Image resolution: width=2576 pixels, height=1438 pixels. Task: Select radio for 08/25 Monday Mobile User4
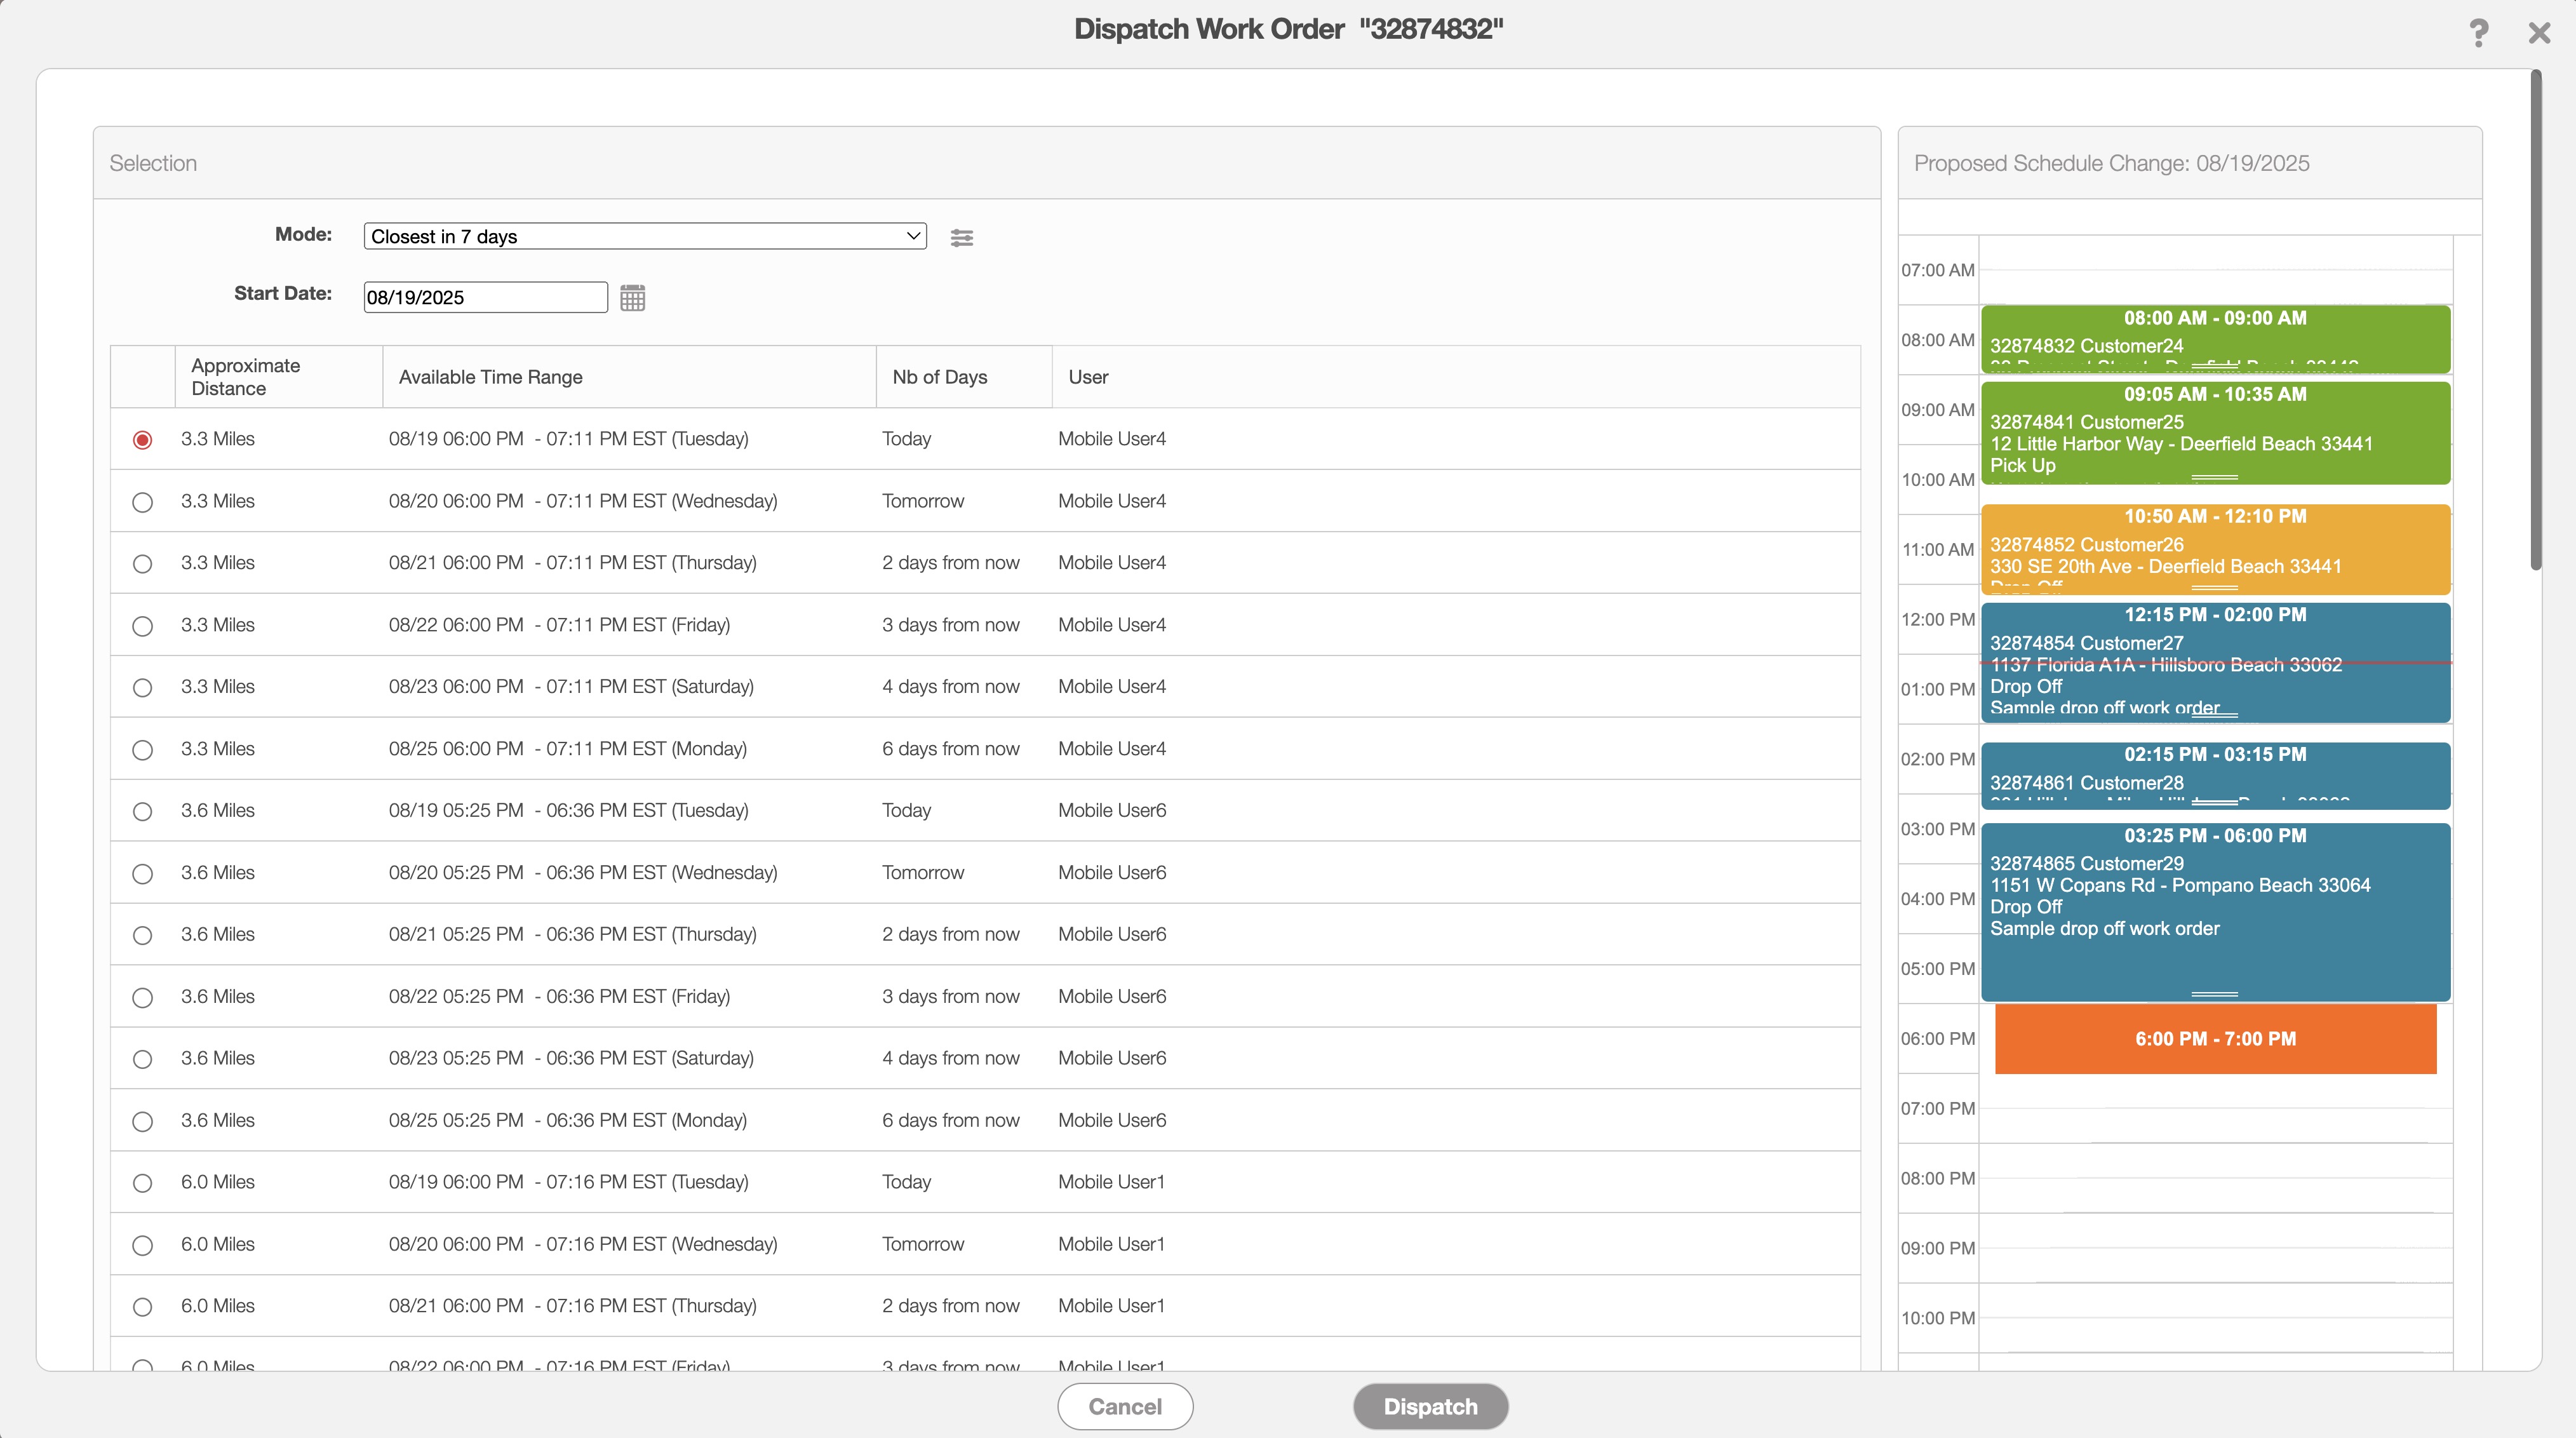[142, 750]
